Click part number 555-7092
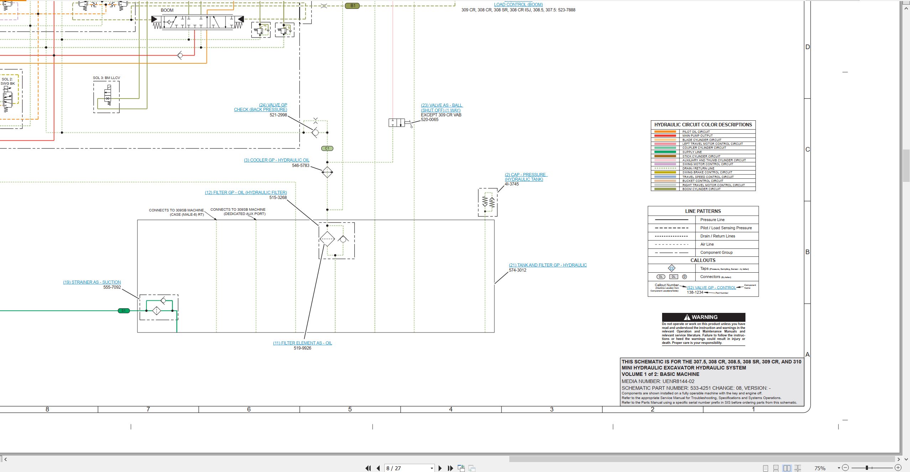 112,287
